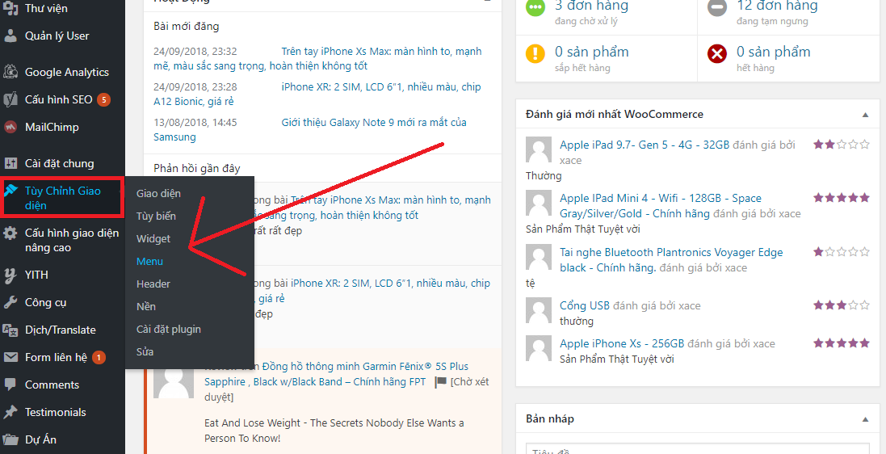Collapse the Bản nháp panel
Image resolution: width=886 pixels, height=454 pixels.
[x=865, y=419]
